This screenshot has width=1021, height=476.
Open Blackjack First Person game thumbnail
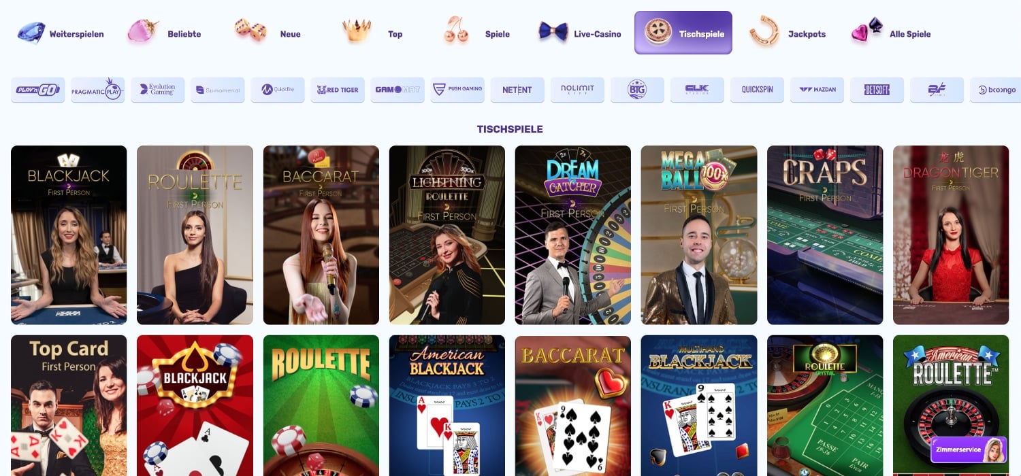coord(69,235)
